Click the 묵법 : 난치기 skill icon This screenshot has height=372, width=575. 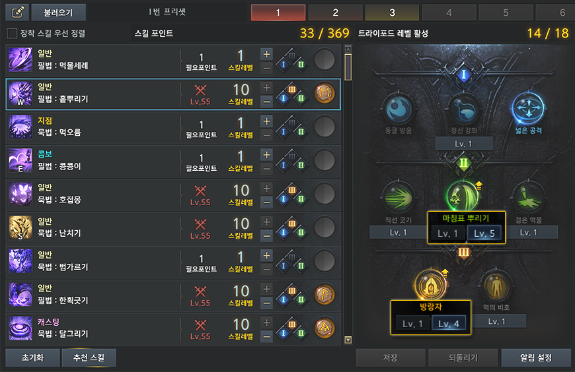pyautogui.click(x=20, y=228)
